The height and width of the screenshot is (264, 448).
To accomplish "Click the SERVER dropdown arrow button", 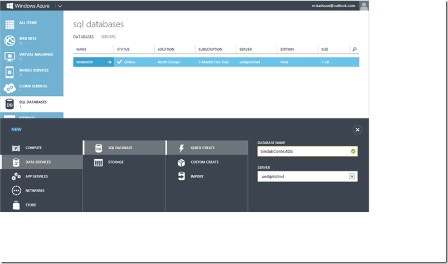I will pyautogui.click(x=352, y=177).
